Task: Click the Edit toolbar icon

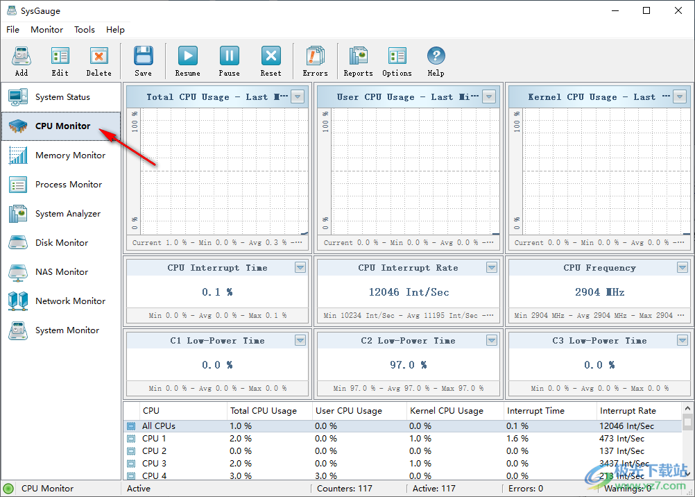Action: pos(60,56)
